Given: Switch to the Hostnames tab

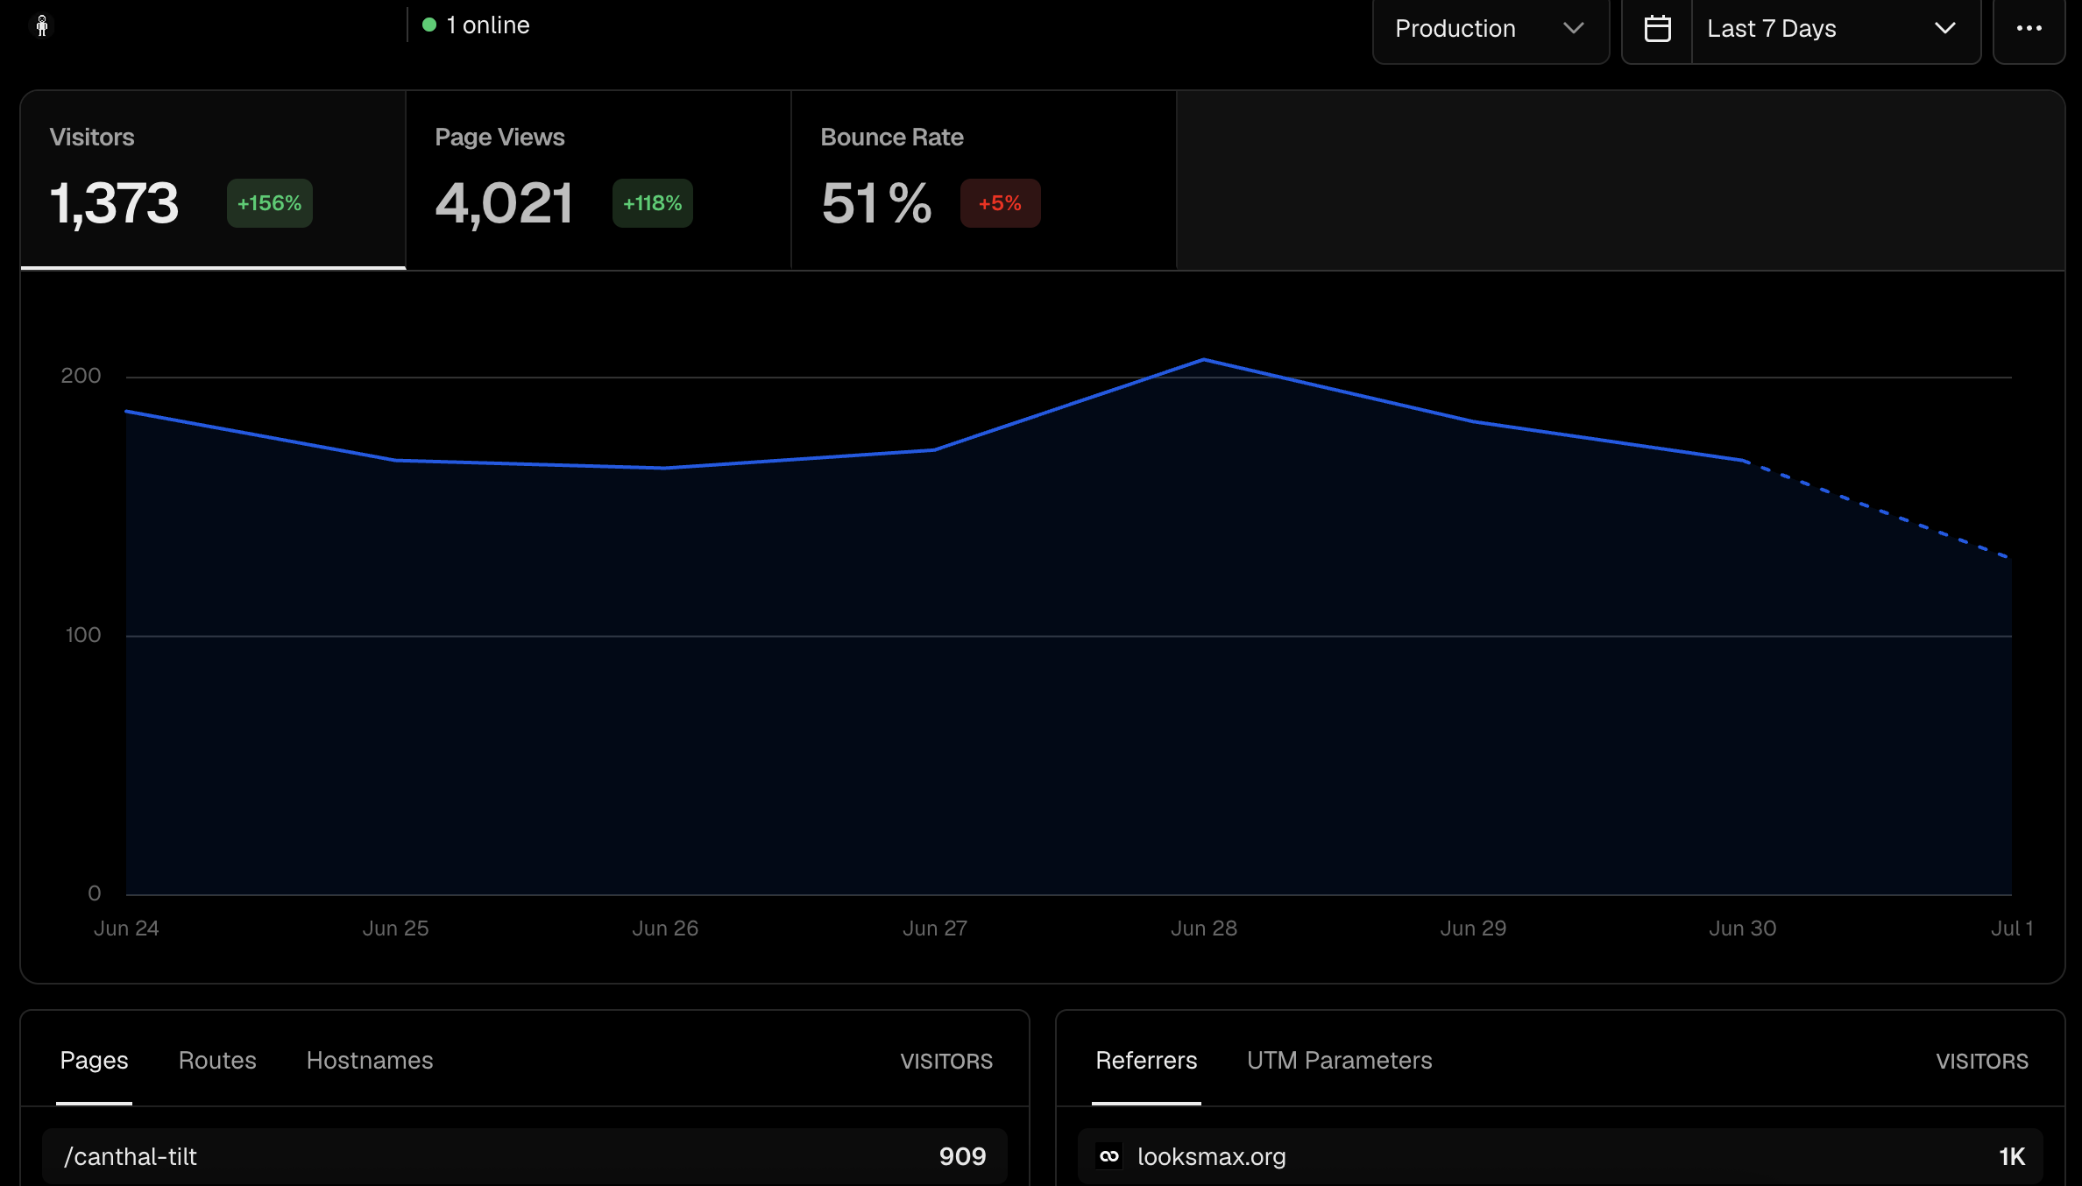Looking at the screenshot, I should coord(370,1061).
